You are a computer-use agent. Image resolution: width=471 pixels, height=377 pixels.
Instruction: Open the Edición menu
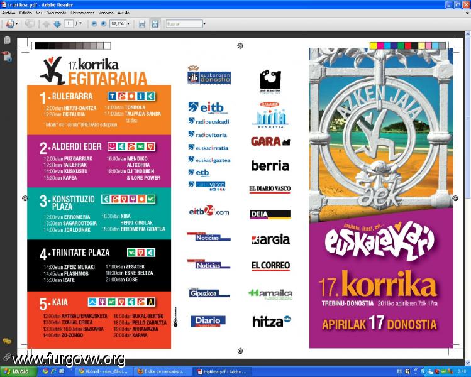(26, 13)
